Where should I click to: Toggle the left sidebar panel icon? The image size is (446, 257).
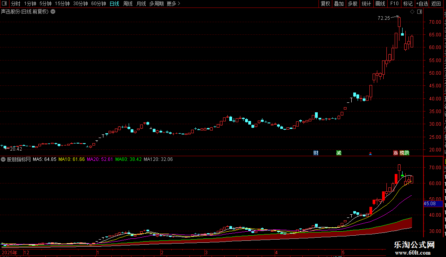(4, 4)
